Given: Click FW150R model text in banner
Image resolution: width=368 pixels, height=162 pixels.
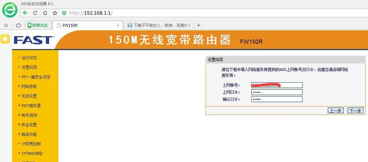Looking at the screenshot, I should (251, 42).
